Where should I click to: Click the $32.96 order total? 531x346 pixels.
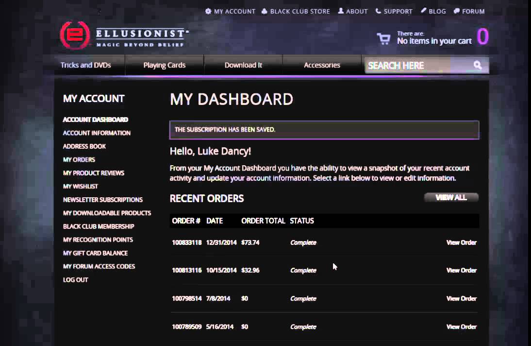coord(250,270)
